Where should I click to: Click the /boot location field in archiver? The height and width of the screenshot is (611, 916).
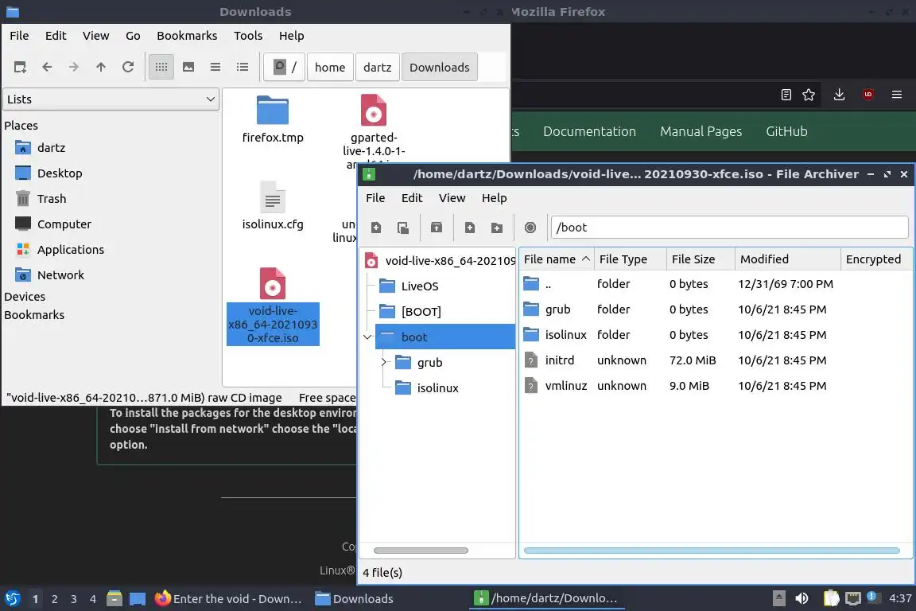point(730,228)
